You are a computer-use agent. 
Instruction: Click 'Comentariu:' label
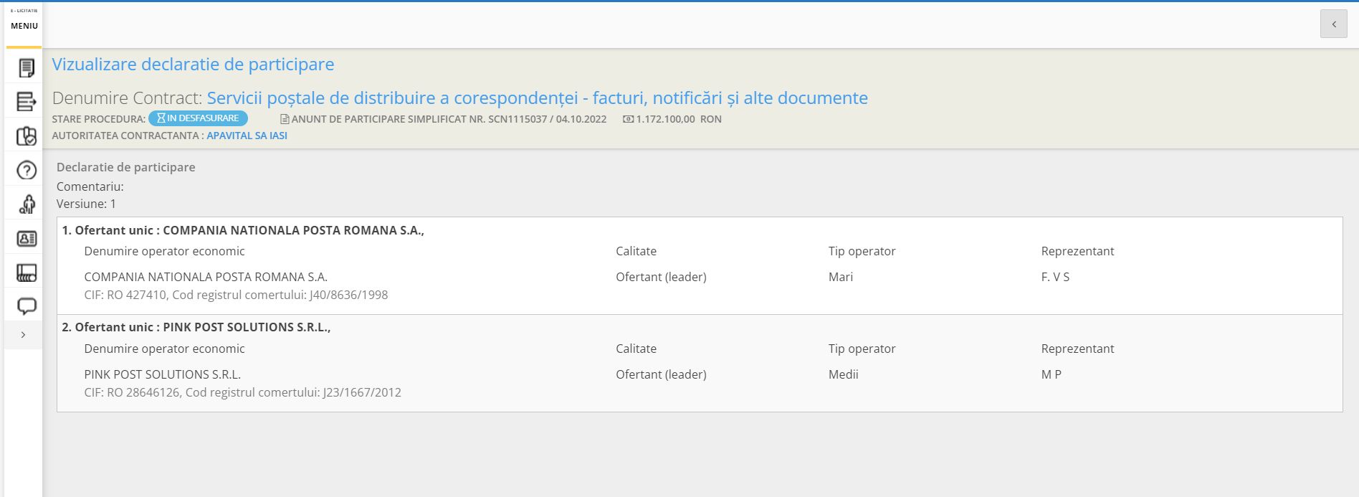[x=90, y=186]
